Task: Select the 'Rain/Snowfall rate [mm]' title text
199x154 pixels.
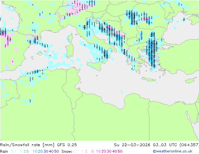Action: pos(27,145)
